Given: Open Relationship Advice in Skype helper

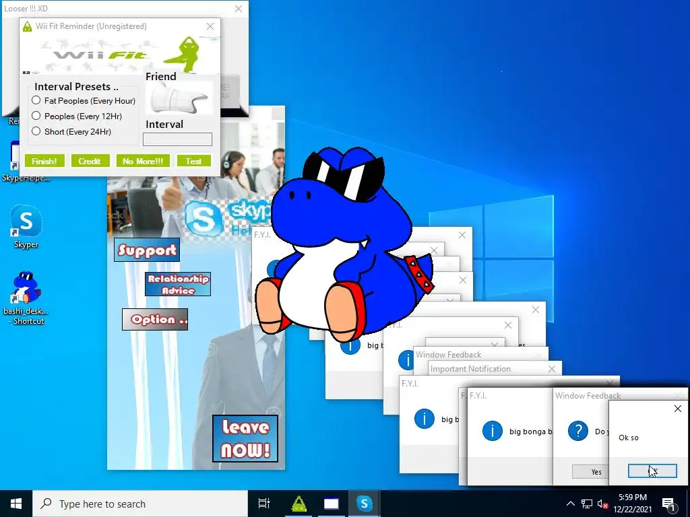Looking at the screenshot, I should click(x=178, y=284).
